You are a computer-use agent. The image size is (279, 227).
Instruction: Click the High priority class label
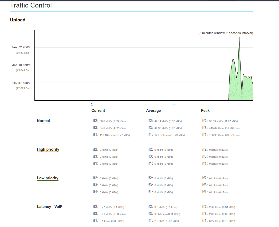(48, 149)
